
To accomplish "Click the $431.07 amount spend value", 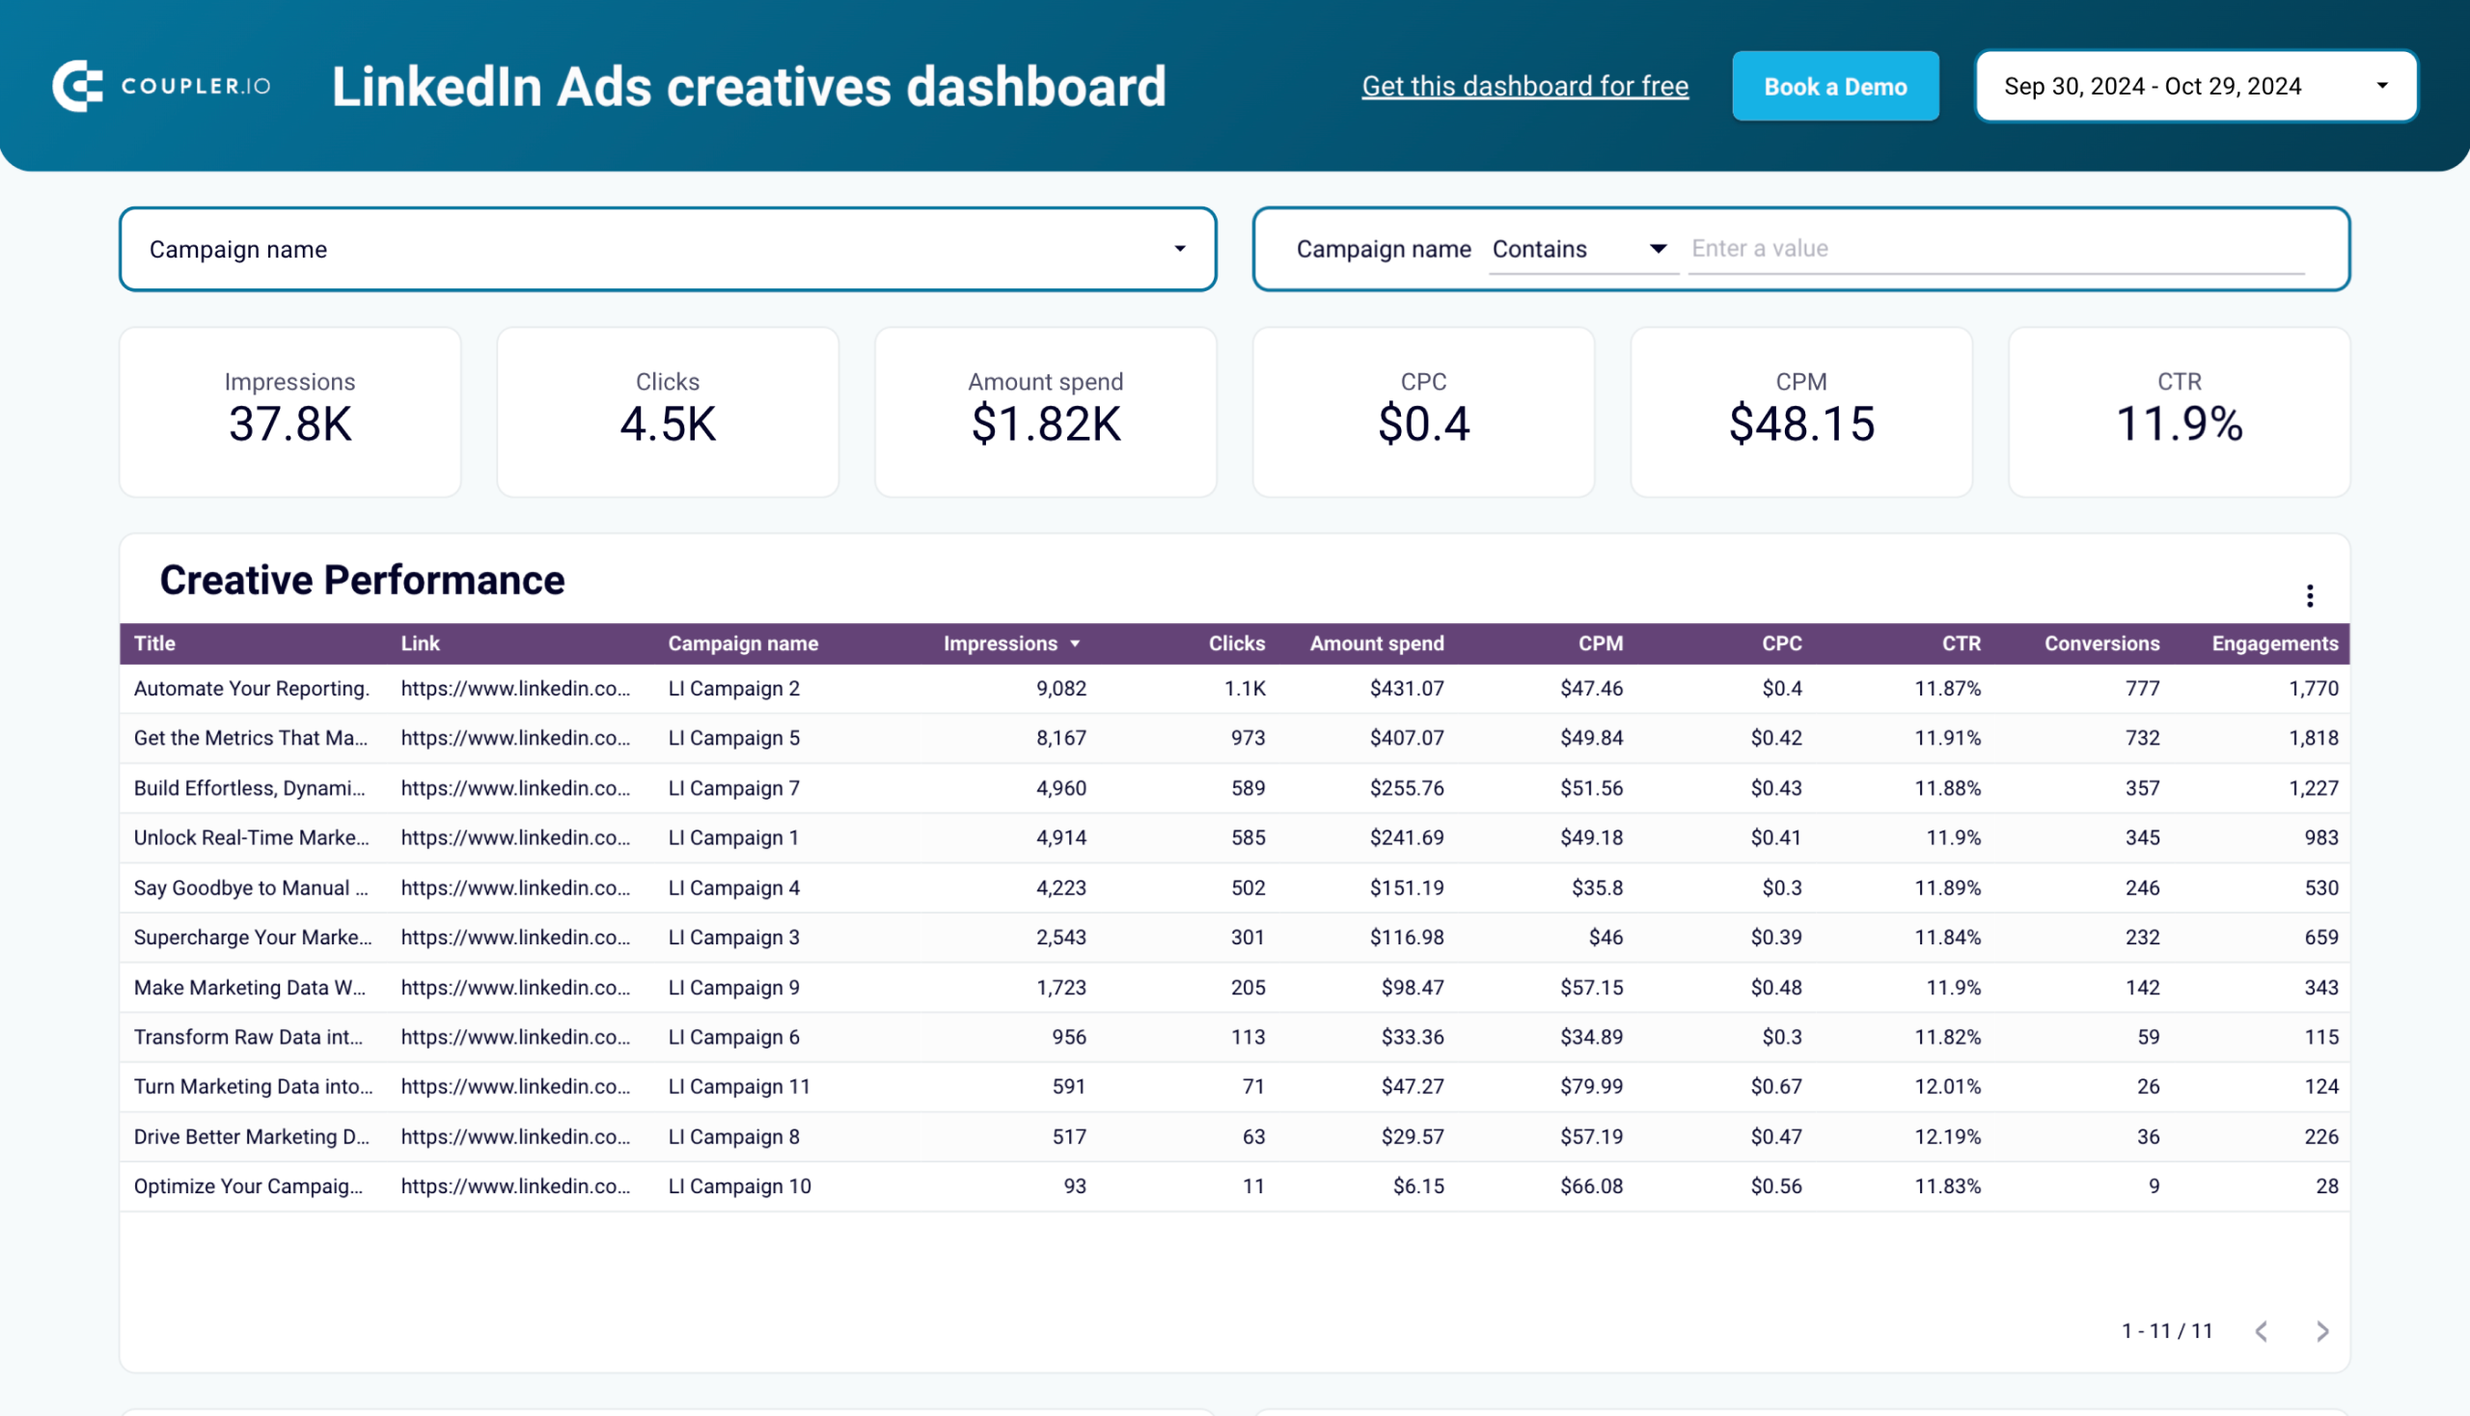I will coord(1407,689).
